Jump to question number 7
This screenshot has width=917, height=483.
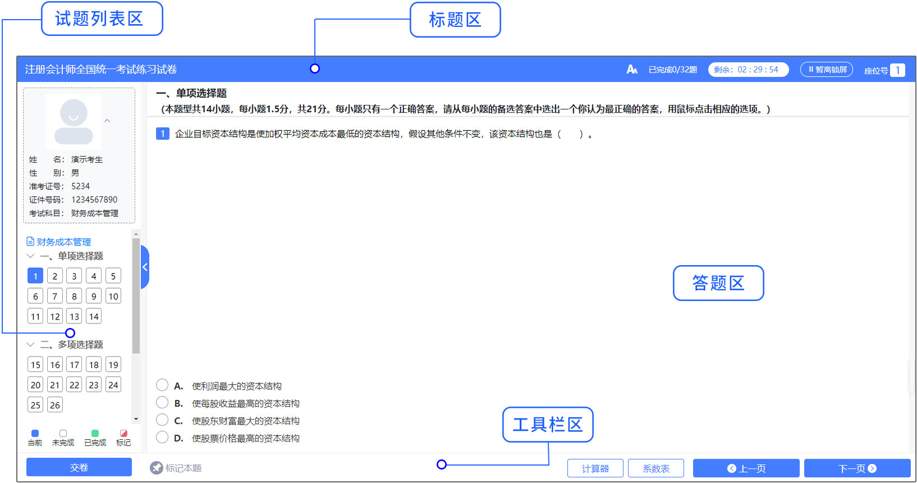54,296
